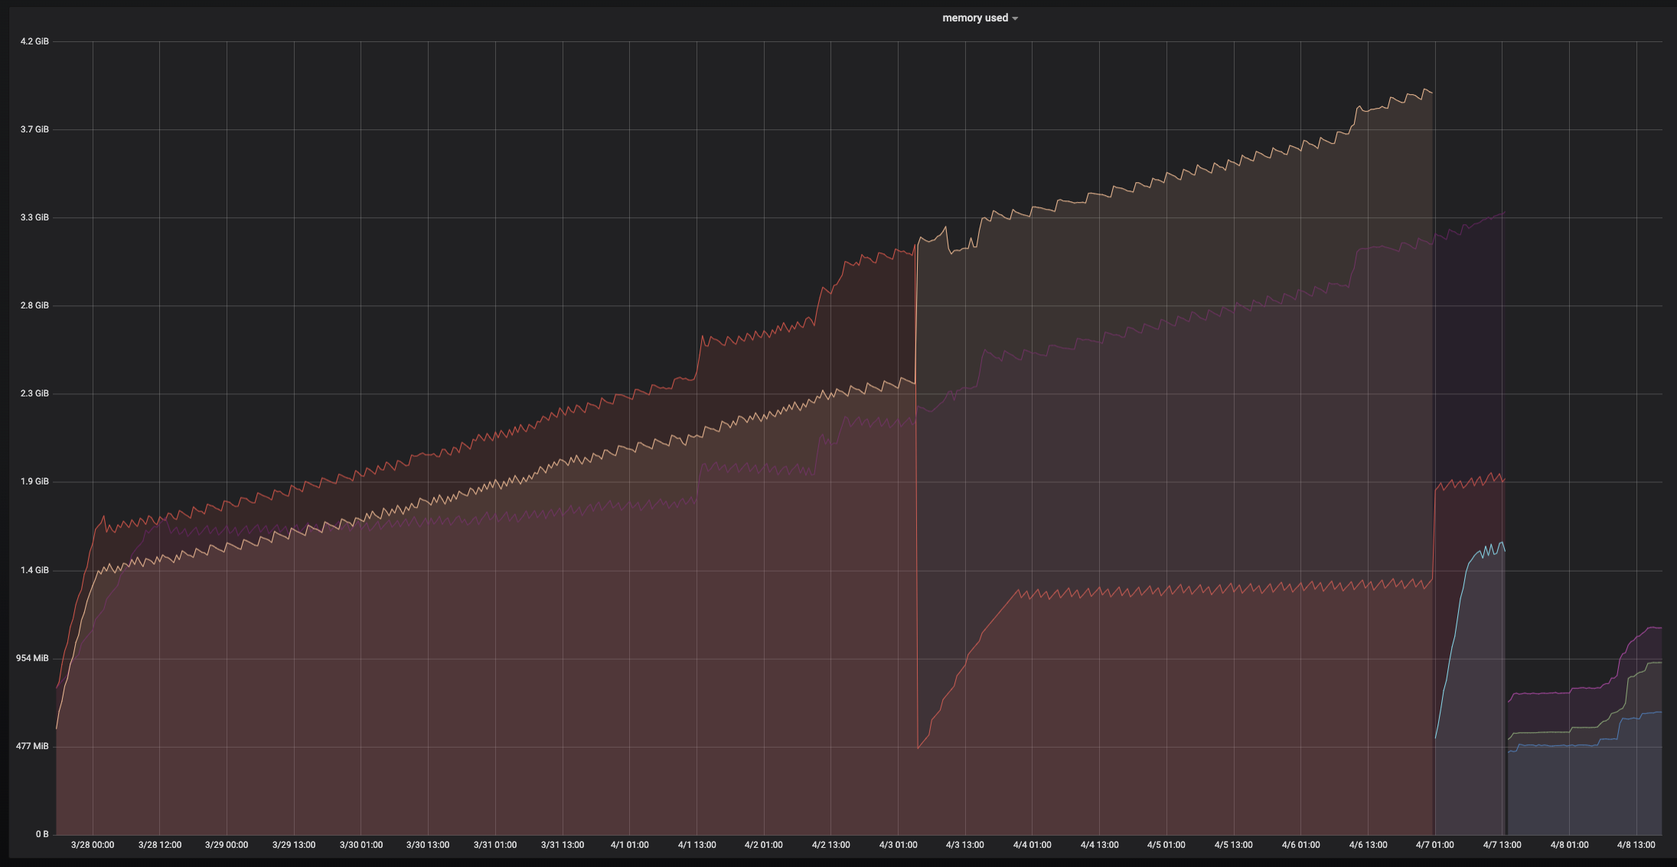Click the dropdown caret beside the panel title
The image size is (1677, 867).
[1016, 18]
